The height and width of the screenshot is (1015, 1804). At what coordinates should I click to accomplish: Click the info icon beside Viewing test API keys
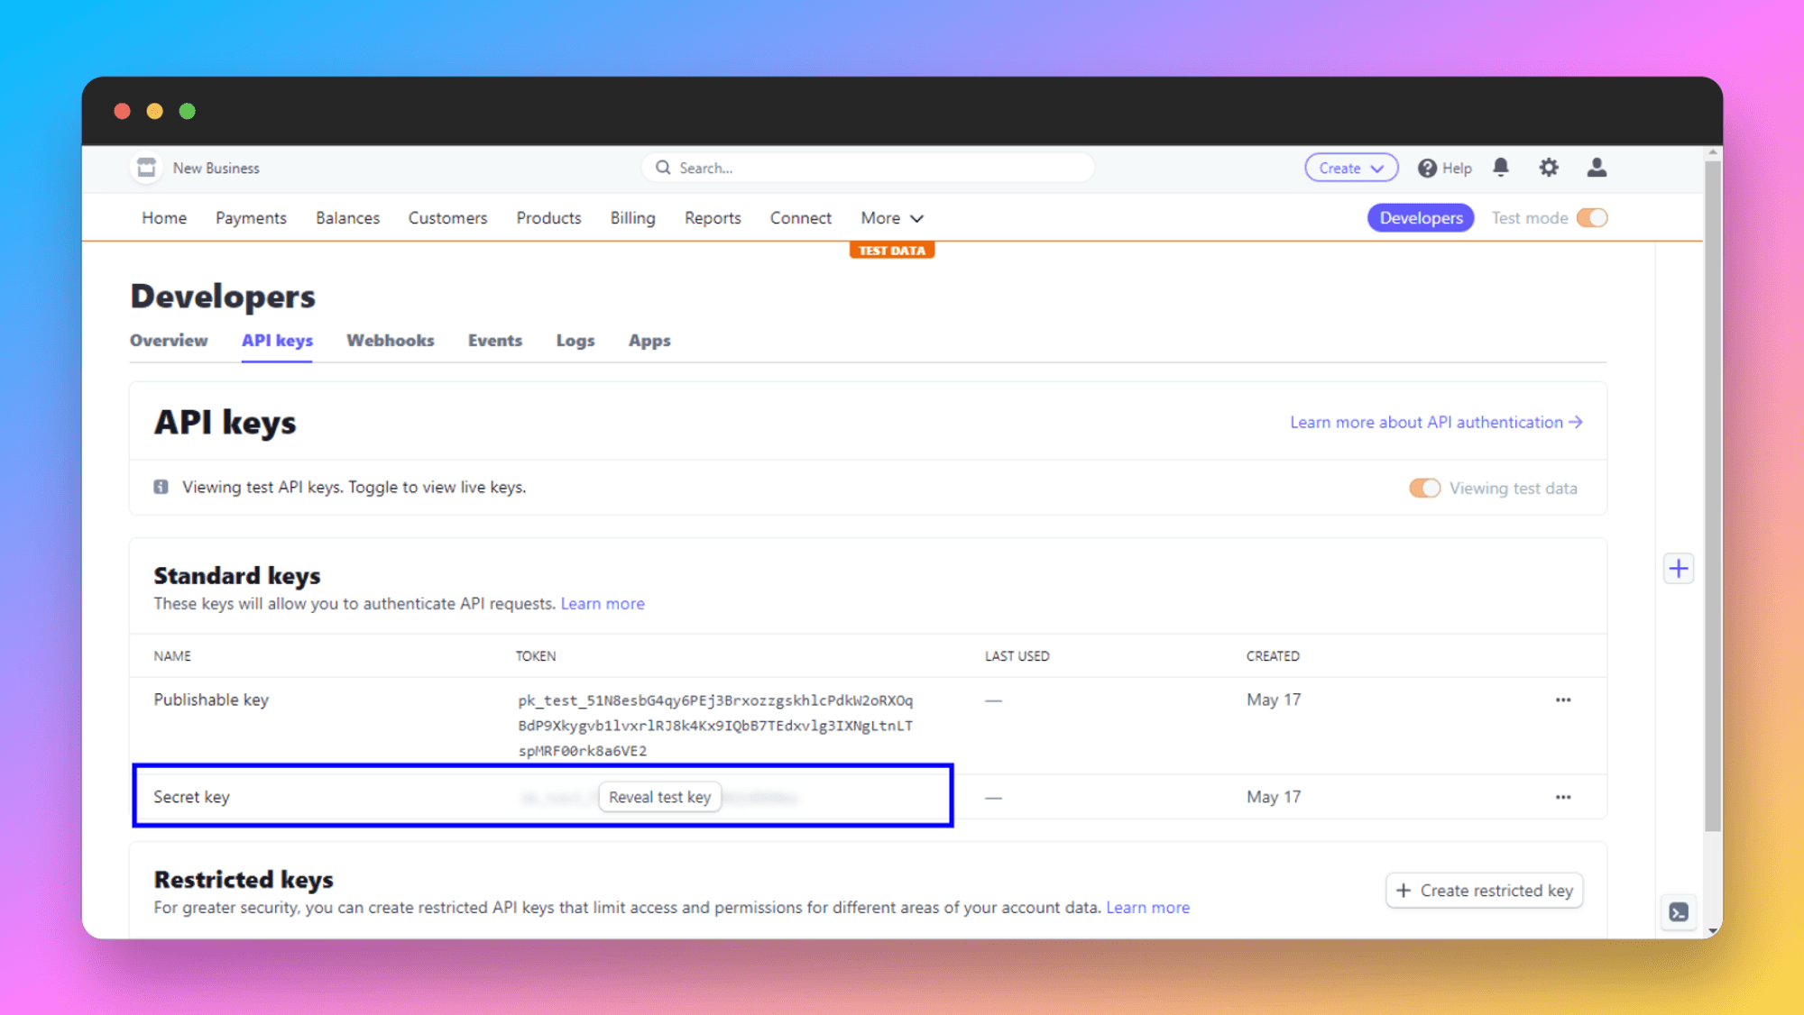tap(161, 487)
